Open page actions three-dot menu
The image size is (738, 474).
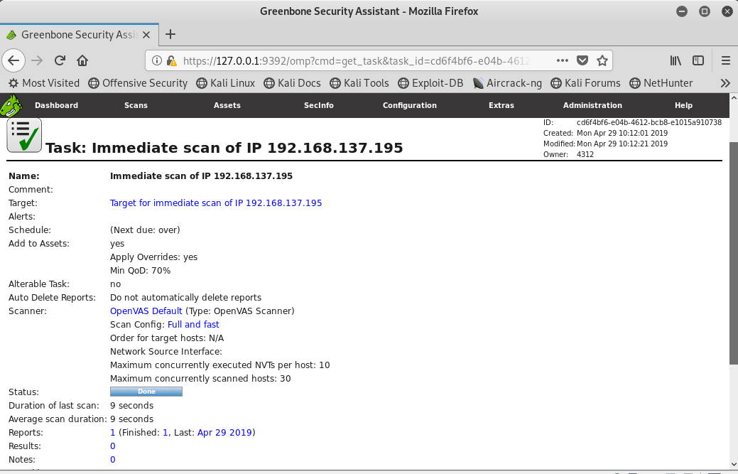pyautogui.click(x=562, y=60)
